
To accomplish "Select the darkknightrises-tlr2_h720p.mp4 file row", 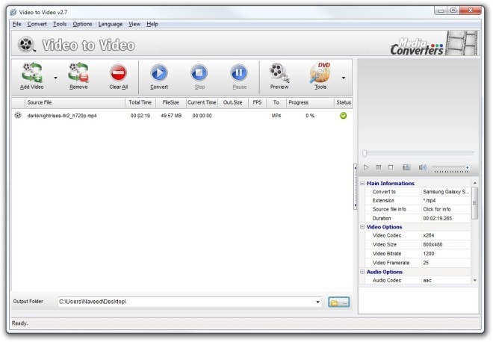I will [182, 116].
